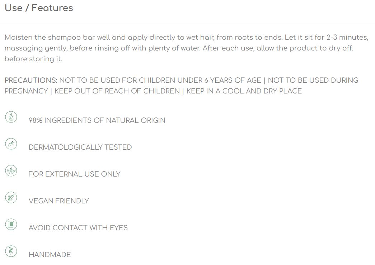
Task: Click the 98% ingredients of natural origin text
Action: pyautogui.click(x=97, y=120)
